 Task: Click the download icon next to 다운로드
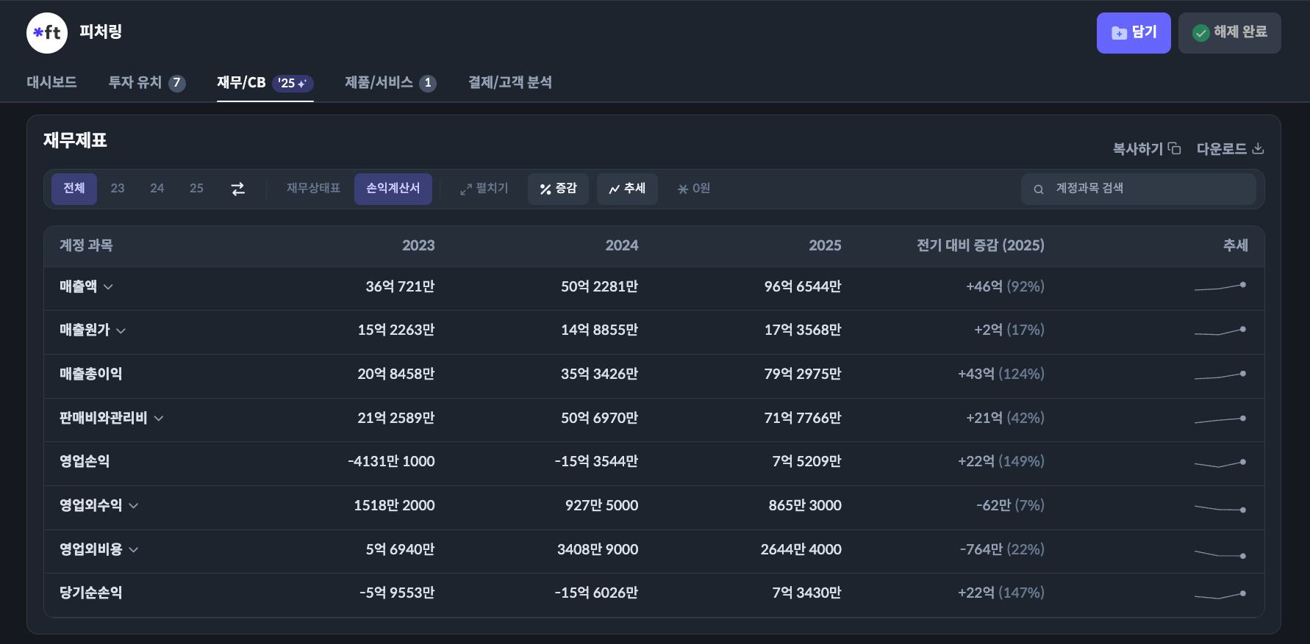[1258, 148]
